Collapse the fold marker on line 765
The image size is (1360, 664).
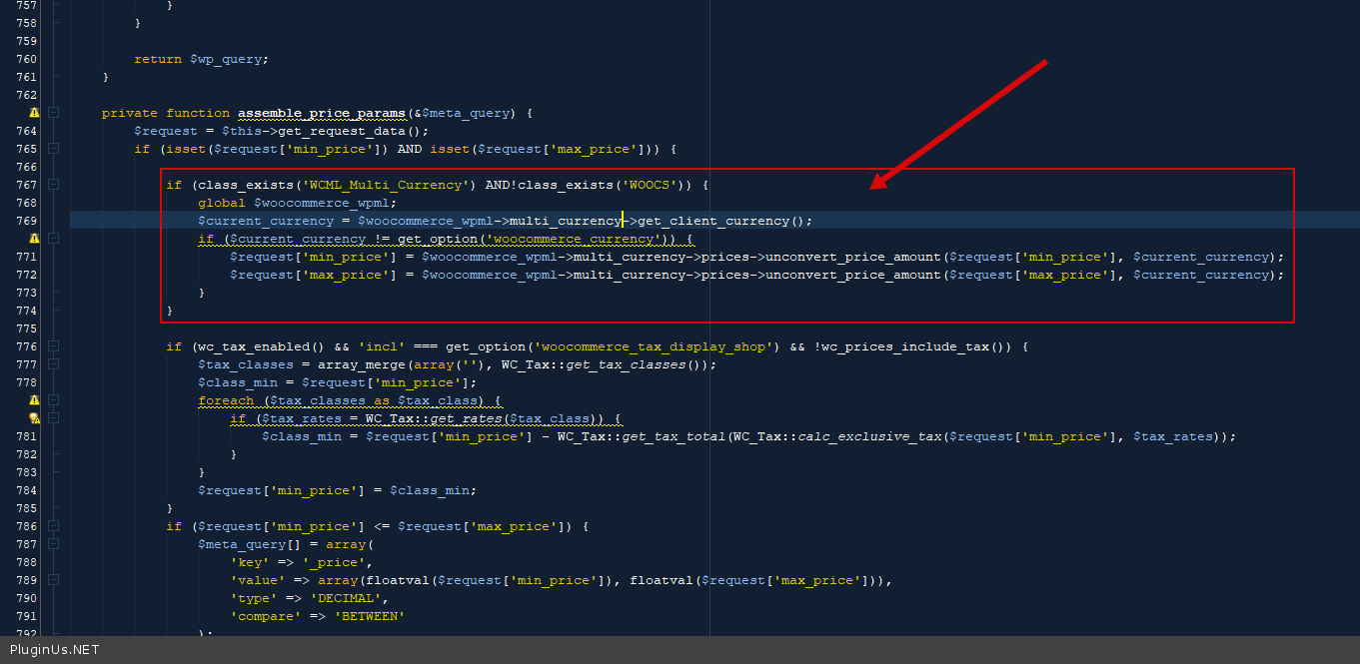(54, 149)
